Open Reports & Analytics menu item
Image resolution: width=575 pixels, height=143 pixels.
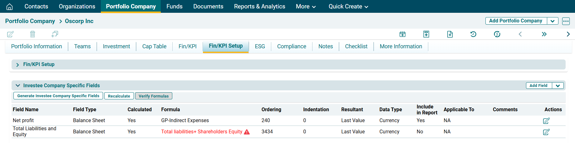259,7
